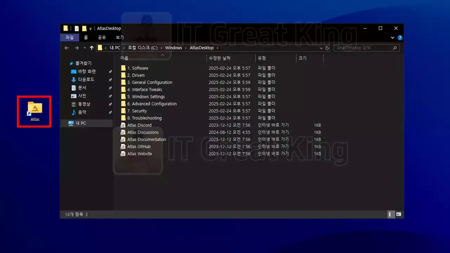Open the blue Help question mark icon
This screenshot has height=253, width=450.
click(x=400, y=38)
